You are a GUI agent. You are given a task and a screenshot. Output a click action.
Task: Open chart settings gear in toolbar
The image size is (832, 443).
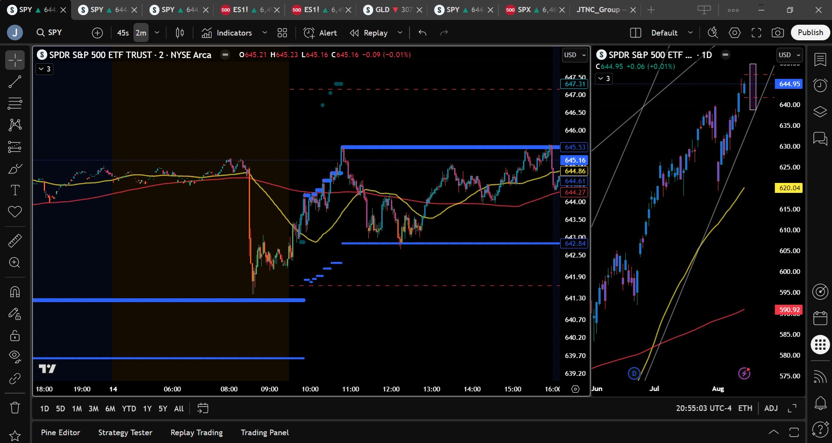[x=734, y=33]
